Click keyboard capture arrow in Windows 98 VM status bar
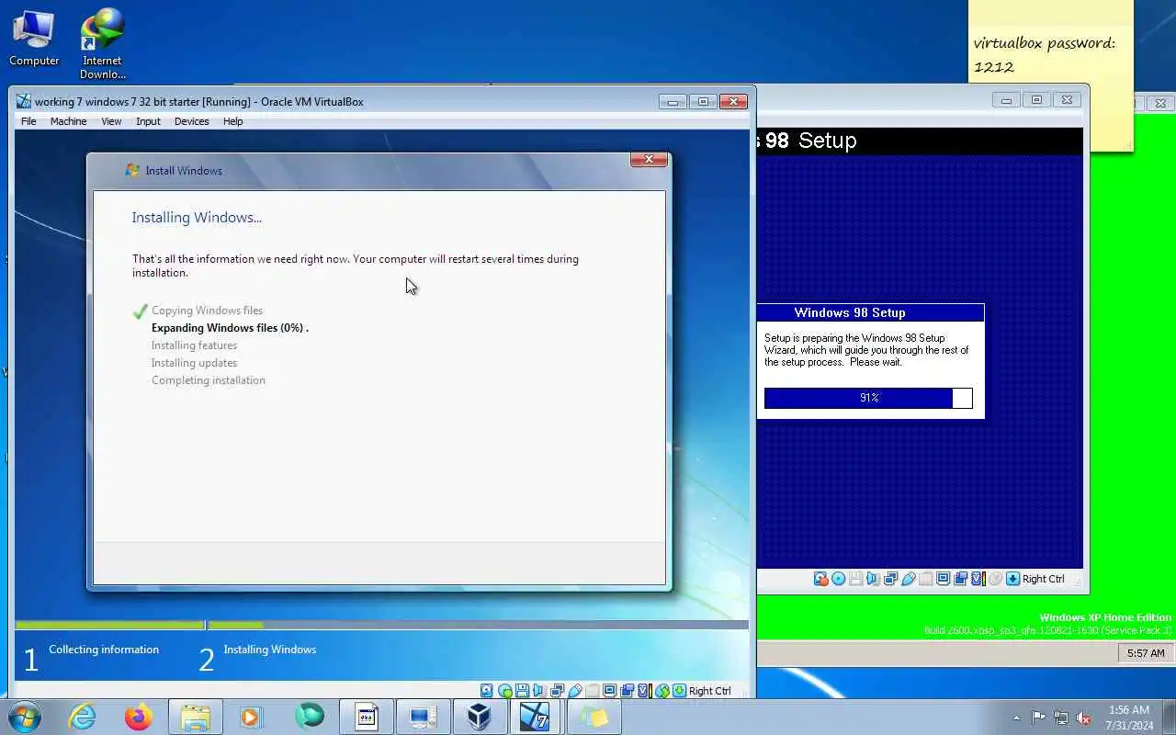 [x=1012, y=579]
